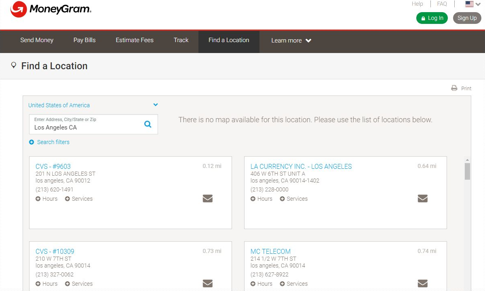Click envelope icon for MC Telecom
This screenshot has height=291, width=485.
[423, 283]
